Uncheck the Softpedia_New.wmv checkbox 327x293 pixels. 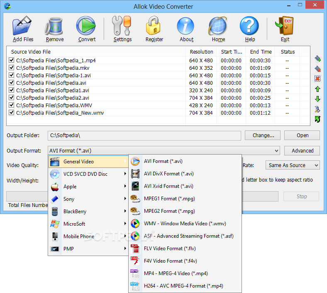pos(11,113)
